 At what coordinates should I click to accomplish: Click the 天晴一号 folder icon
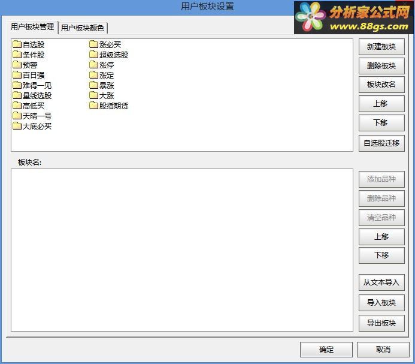point(17,116)
